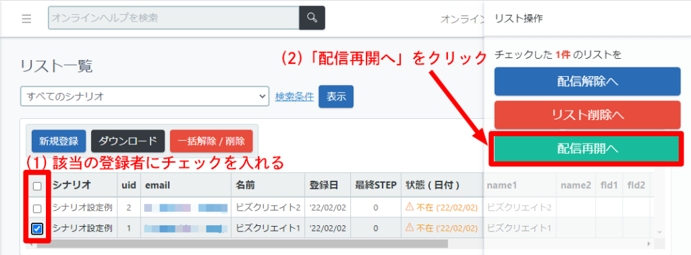Click the magnifier search button

pos(312,18)
